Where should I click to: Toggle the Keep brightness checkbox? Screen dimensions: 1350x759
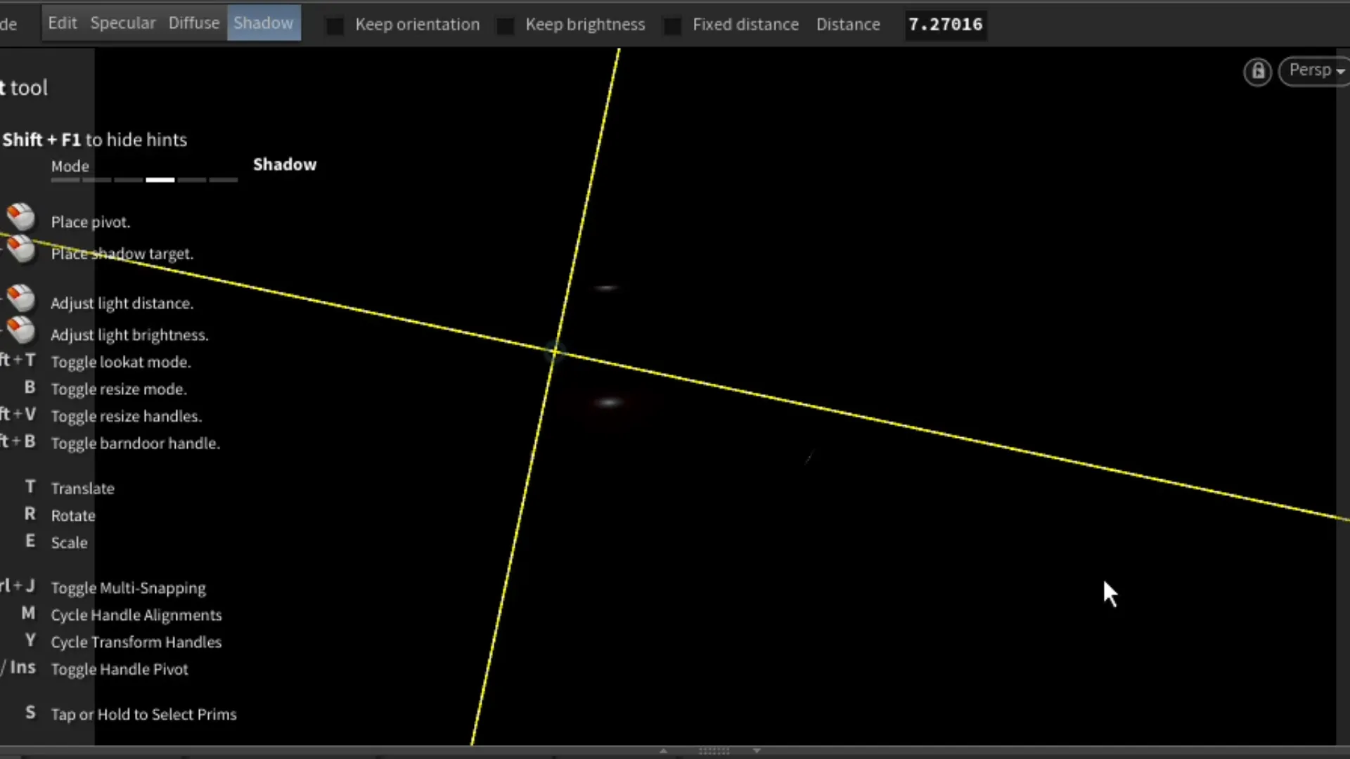(x=506, y=25)
